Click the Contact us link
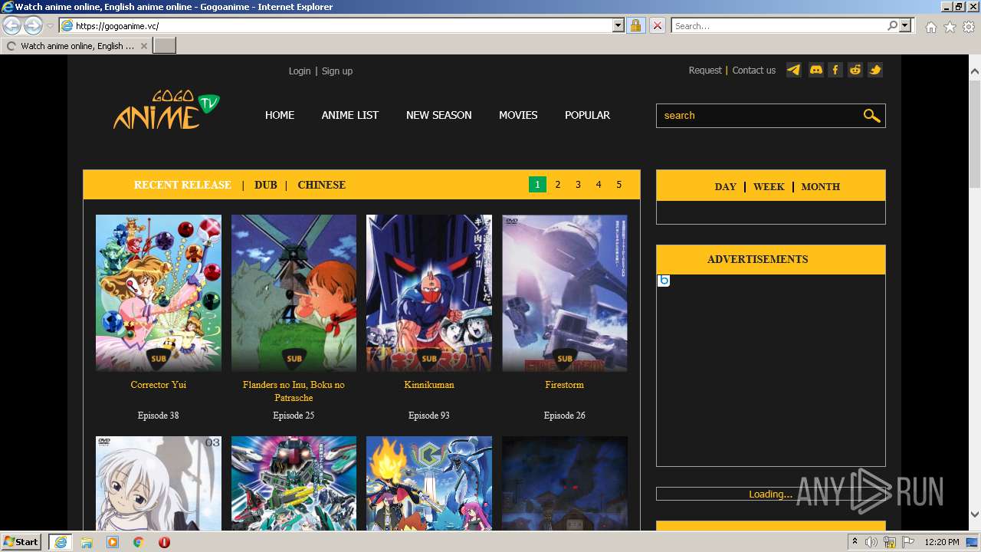The width and height of the screenshot is (981, 552). (754, 70)
